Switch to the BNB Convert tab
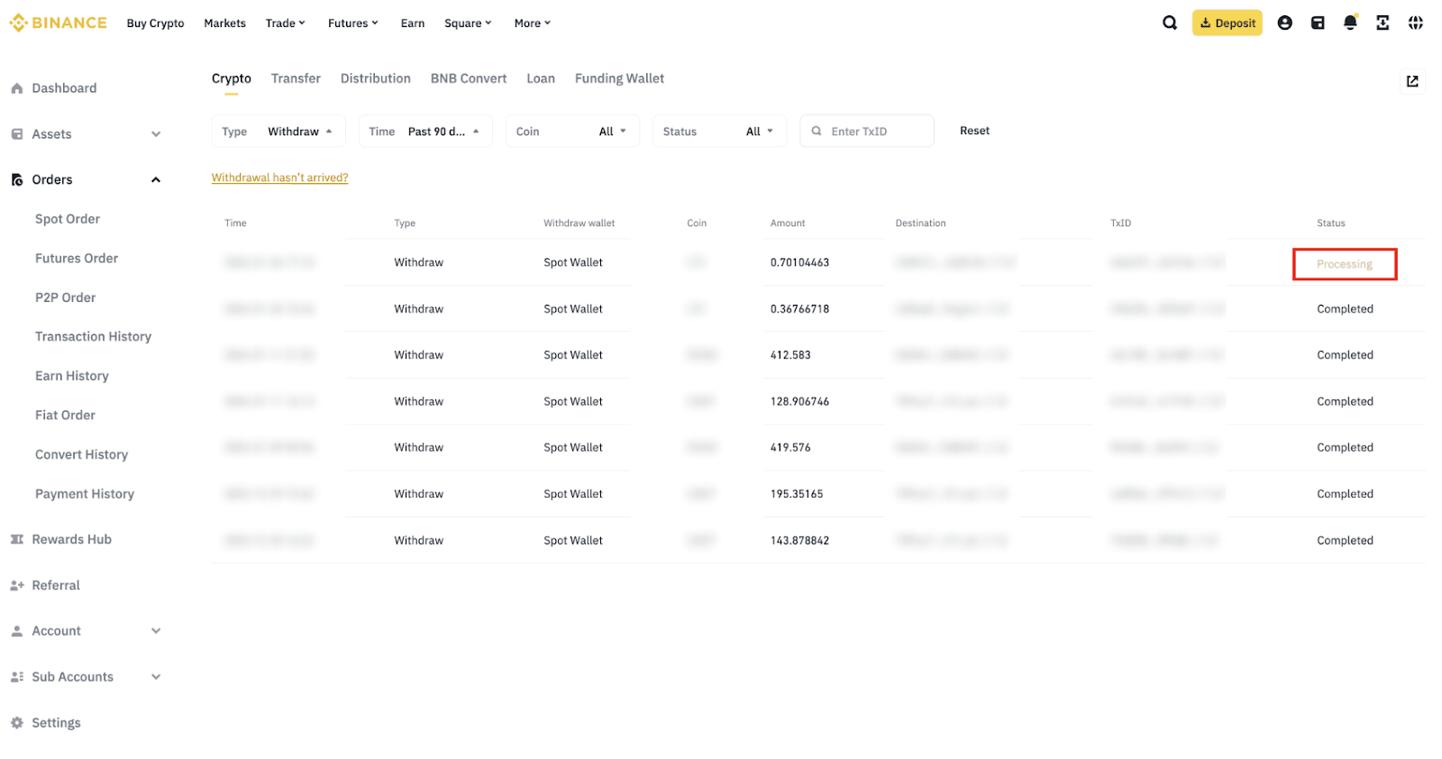The width and height of the screenshot is (1442, 759). tap(469, 79)
